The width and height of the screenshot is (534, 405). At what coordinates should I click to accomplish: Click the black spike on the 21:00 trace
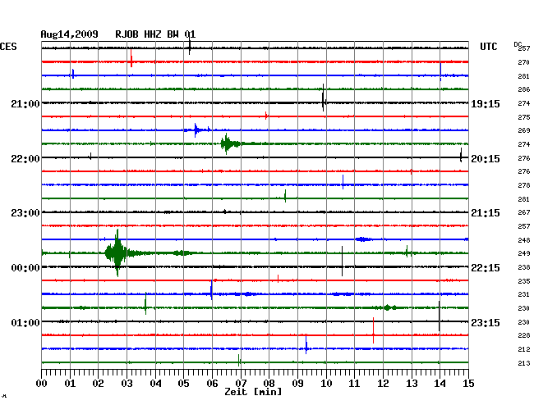pos(324,98)
